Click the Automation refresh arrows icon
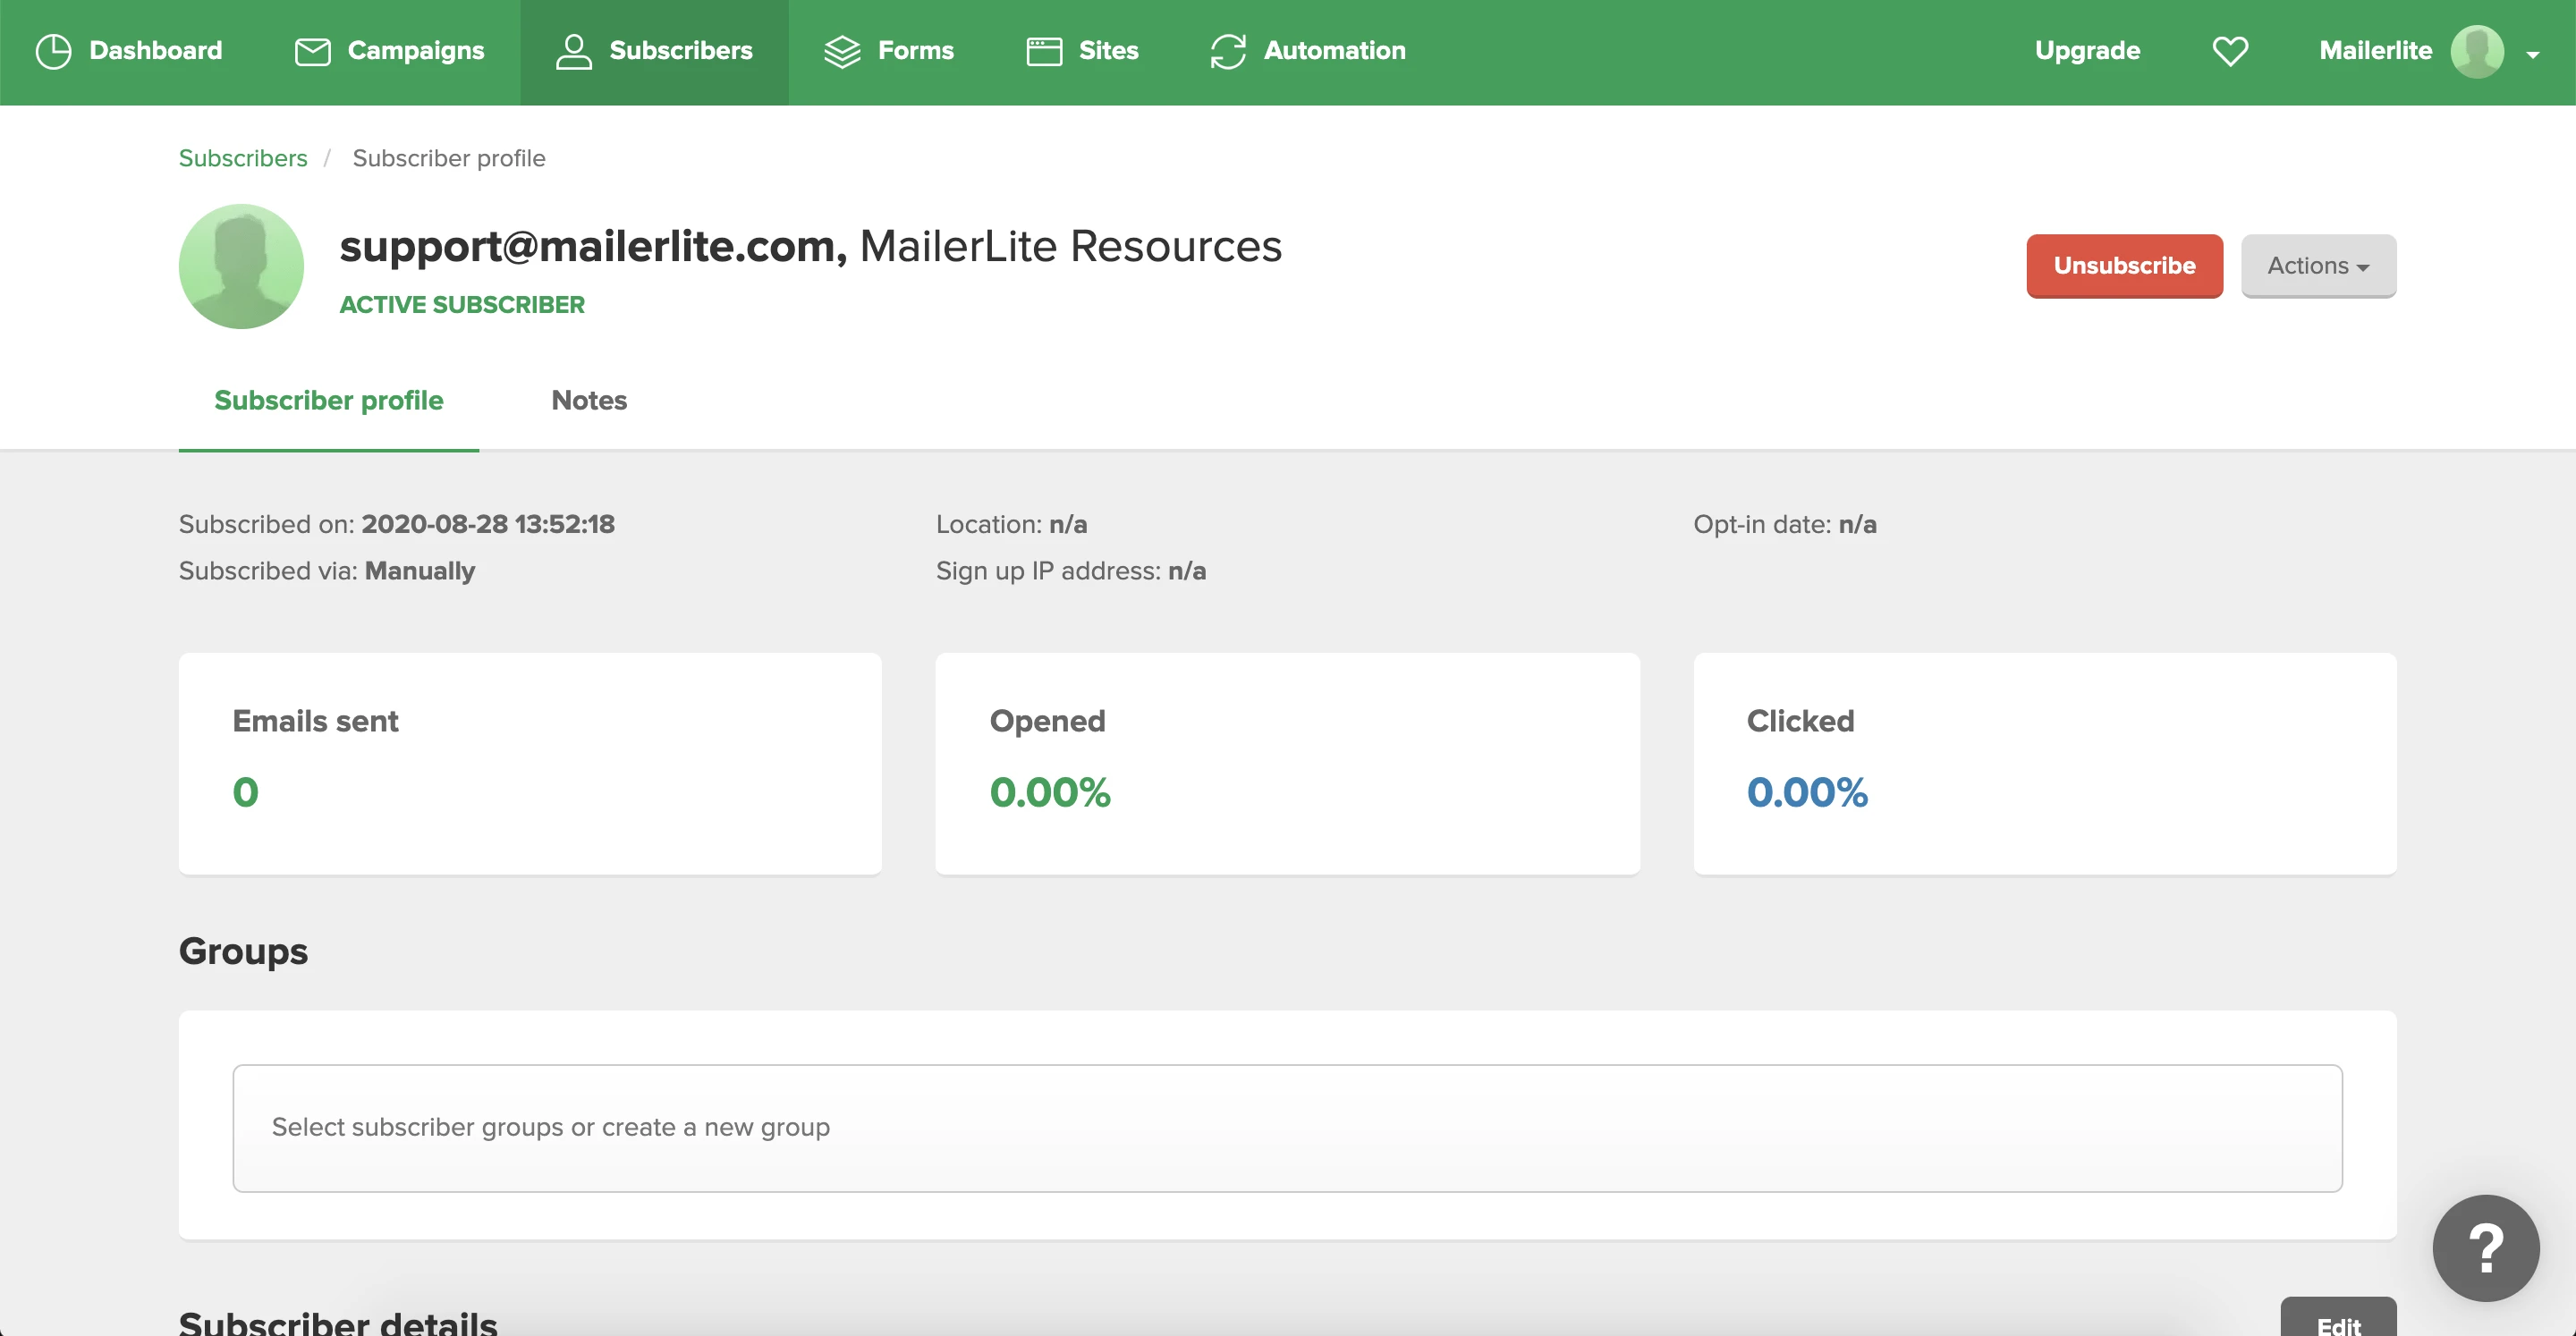Image resolution: width=2576 pixels, height=1336 pixels. [1227, 51]
